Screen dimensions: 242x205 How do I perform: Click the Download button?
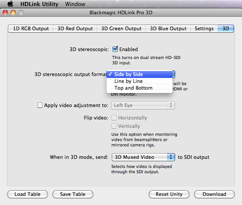tap(214, 194)
